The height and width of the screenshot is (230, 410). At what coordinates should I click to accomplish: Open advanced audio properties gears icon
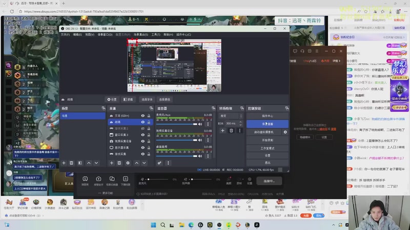159,163
